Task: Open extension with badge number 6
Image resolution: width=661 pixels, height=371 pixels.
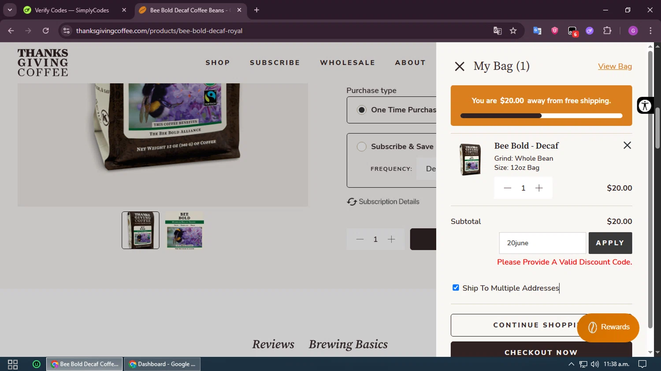Action: pos(572,31)
